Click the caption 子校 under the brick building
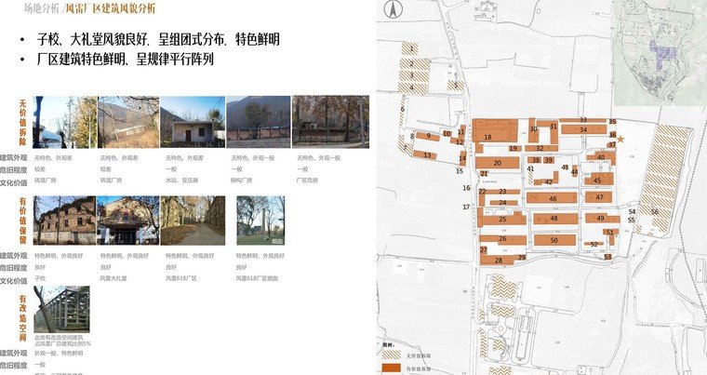This screenshot has width=707, height=375. tap(40, 278)
